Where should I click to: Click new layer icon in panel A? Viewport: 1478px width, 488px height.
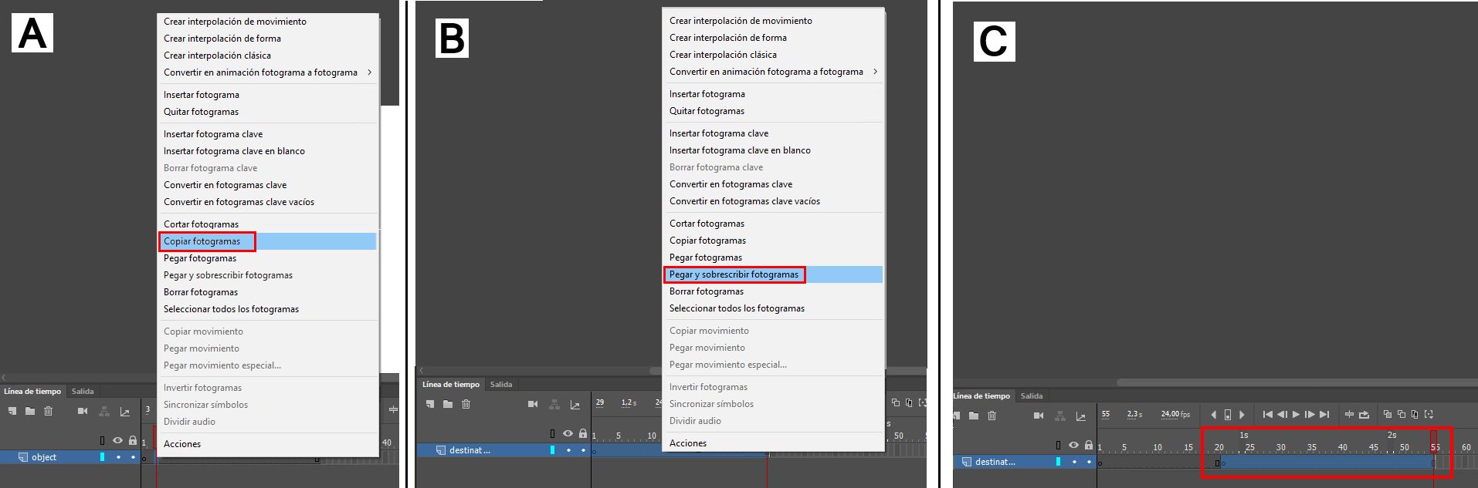(x=12, y=411)
